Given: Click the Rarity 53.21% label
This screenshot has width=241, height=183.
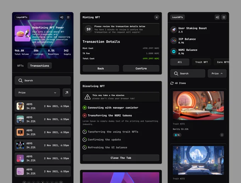Looking at the screenshot, I should 181,129.
